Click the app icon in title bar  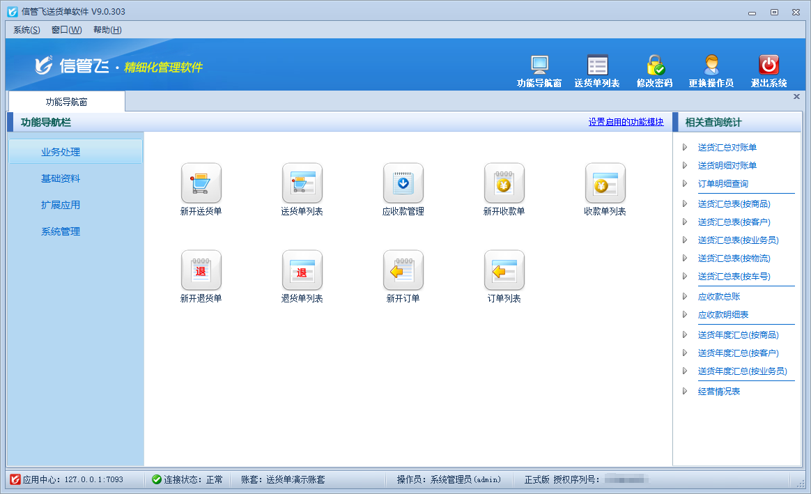tap(13, 11)
